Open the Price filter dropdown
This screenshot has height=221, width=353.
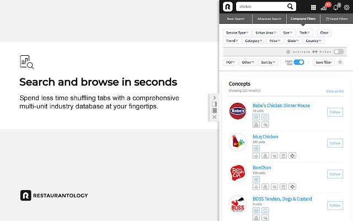275,41
